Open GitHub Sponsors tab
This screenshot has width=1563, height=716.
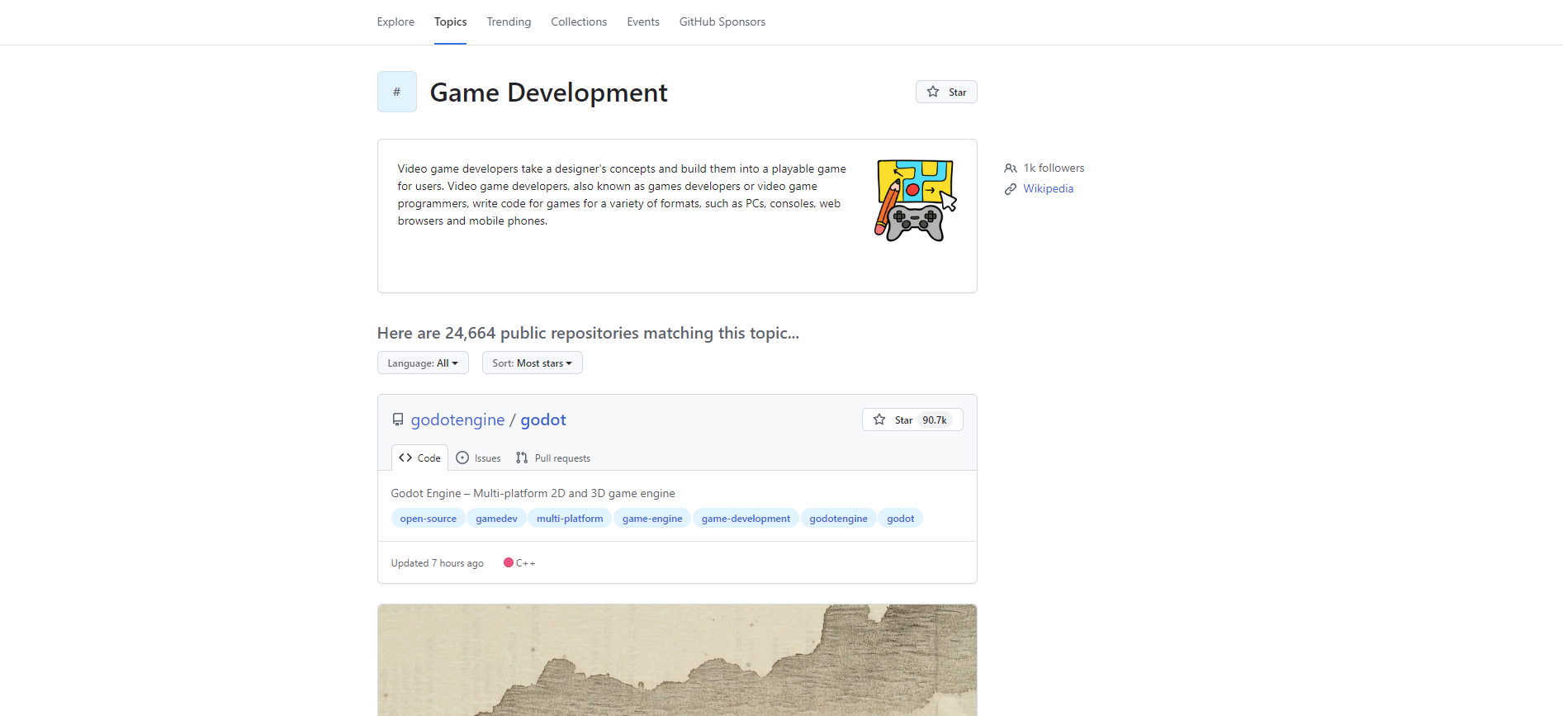pos(722,21)
